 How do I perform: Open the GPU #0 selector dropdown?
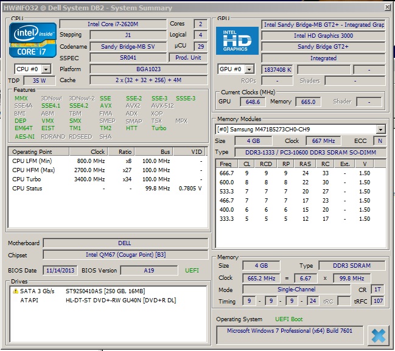249,69
